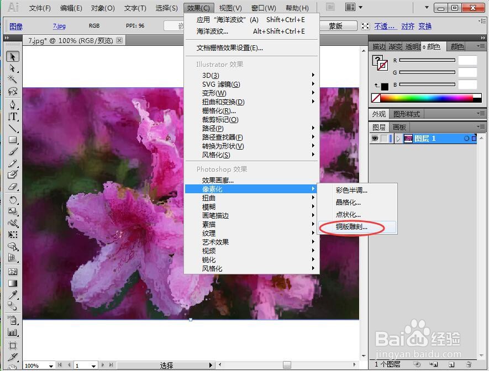Click the None fill swatch in Color panel
Viewport: 489px width, 371px height.
[376, 98]
